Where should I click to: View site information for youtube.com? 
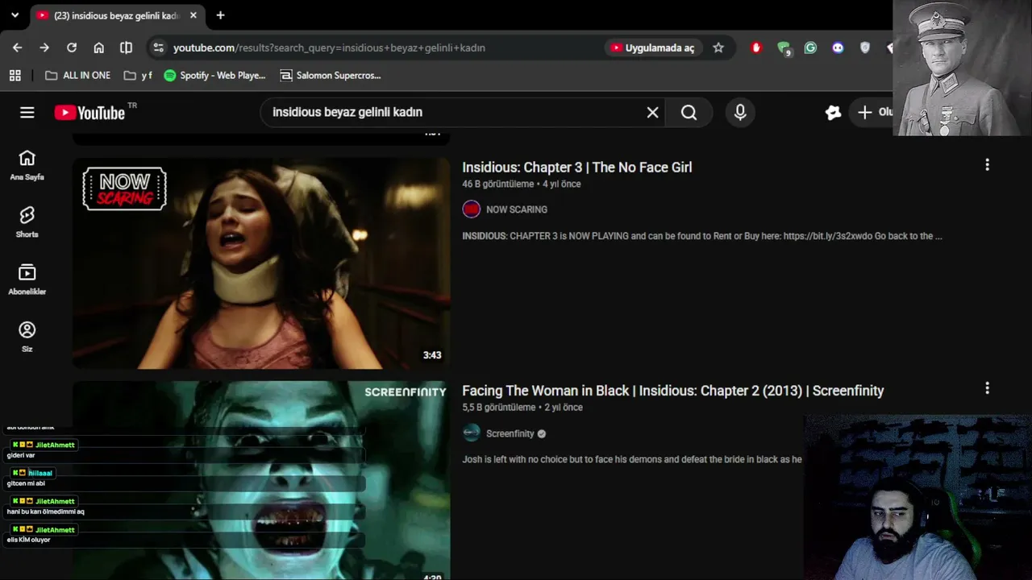tap(158, 48)
